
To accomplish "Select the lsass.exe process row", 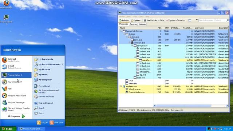I will (174, 78).
